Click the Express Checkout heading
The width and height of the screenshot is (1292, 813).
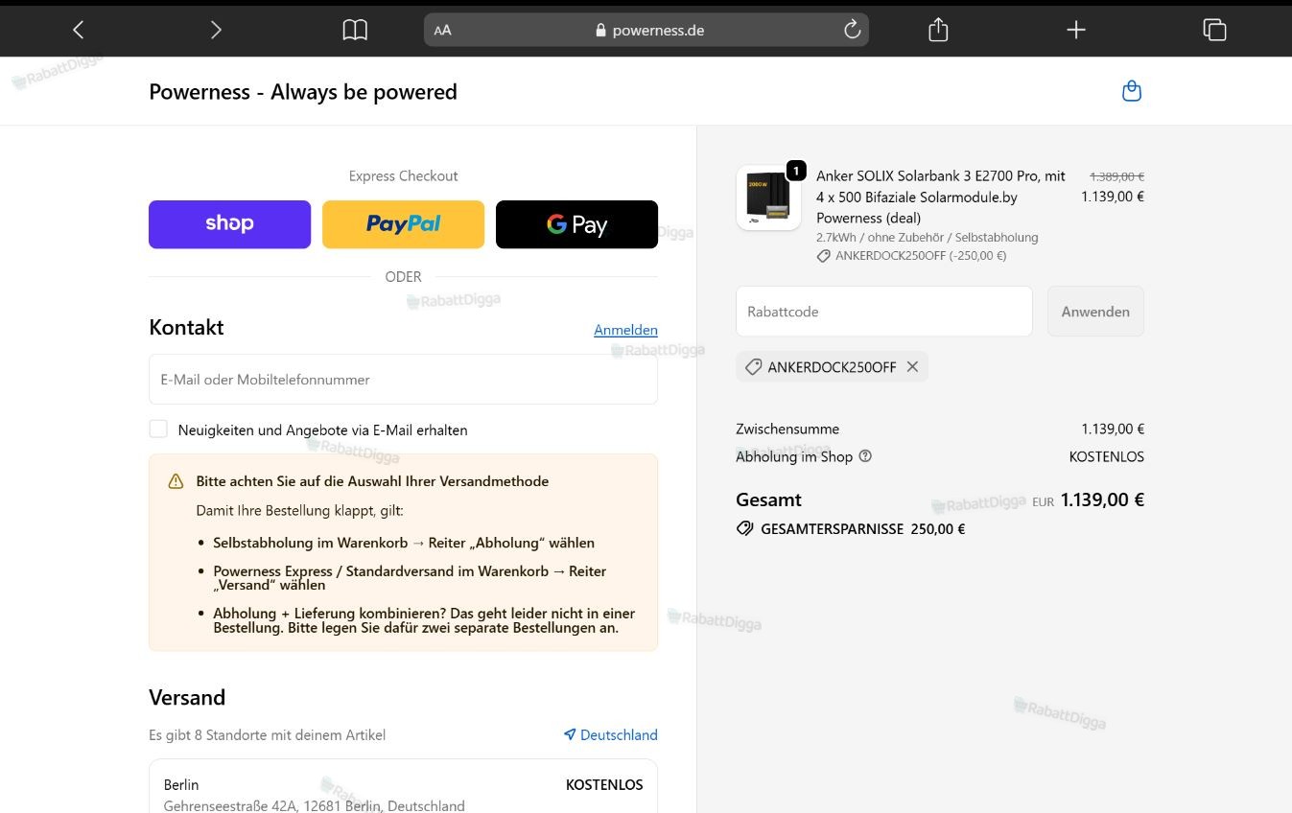point(403,175)
